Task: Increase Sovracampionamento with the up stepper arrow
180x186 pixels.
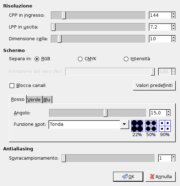Action: 173,157
